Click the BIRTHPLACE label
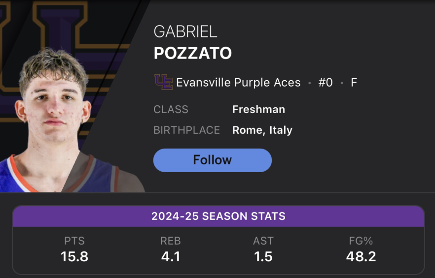This screenshot has width=435, height=278. 187,130
